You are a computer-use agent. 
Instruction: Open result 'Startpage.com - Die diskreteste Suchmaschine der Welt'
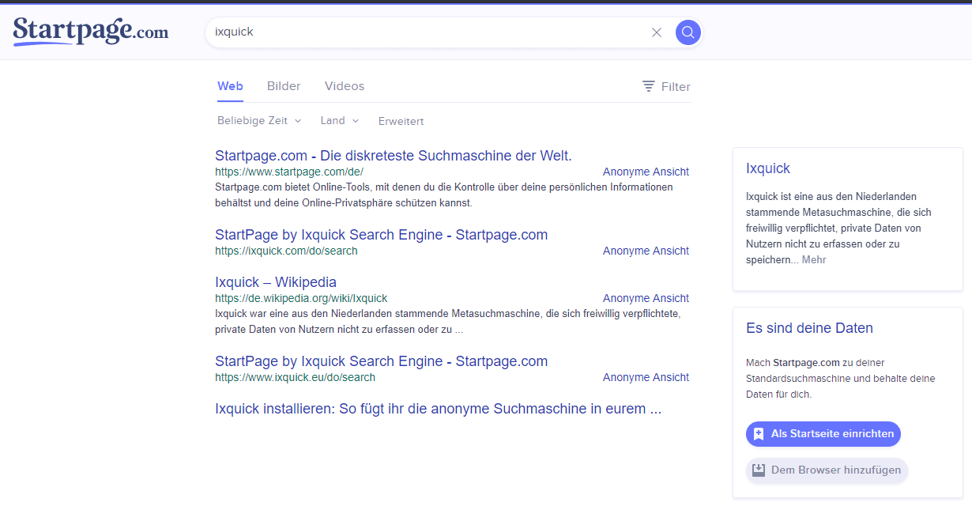click(394, 156)
